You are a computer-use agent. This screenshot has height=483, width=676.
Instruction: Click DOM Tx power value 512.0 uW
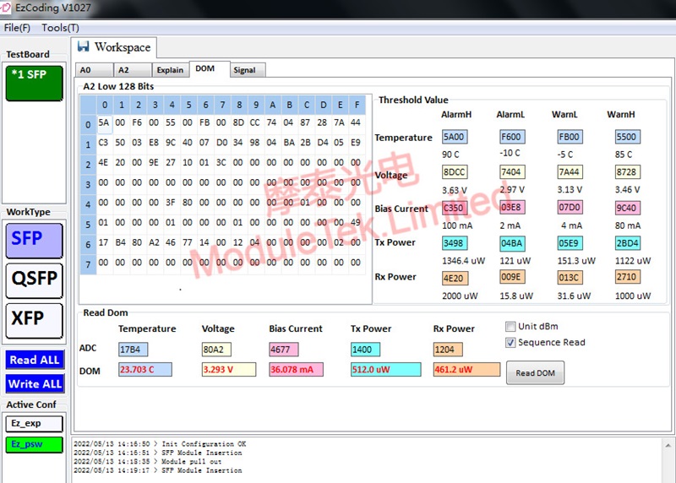[x=385, y=370]
